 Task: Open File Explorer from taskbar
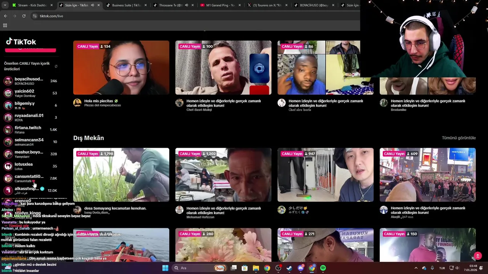pos(256,268)
